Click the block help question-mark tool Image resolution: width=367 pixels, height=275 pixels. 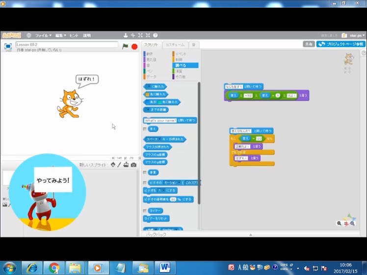(x=155, y=35)
